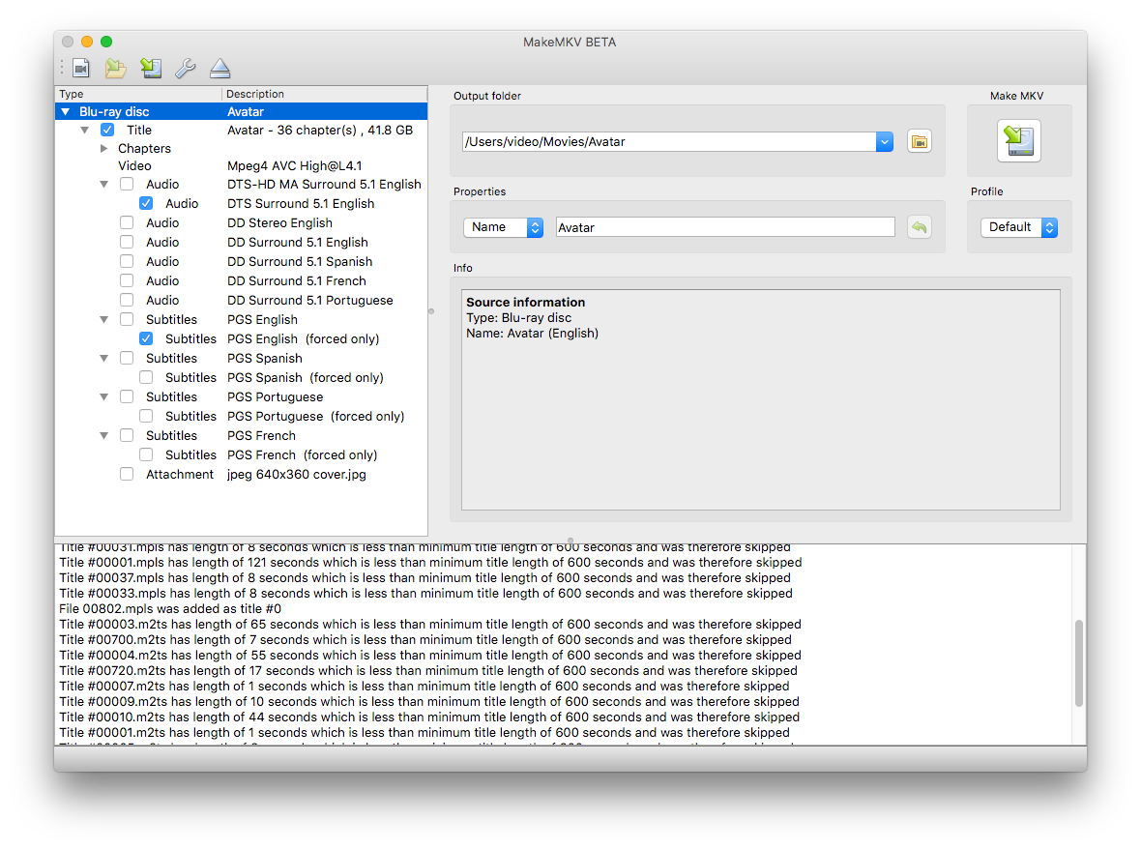Screen dimensions: 1141x849
Task: Select 'Avatar - 36 chapter(s) , 41.8 GB'
Action: 320,130
